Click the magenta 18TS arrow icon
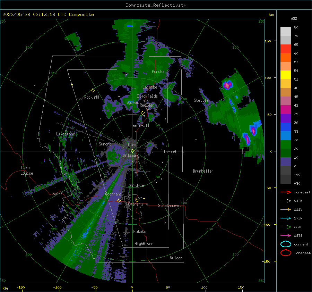The height and width of the screenshot is (292, 312). coord(286,236)
